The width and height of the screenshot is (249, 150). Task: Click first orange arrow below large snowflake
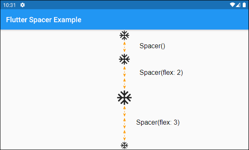124,111
